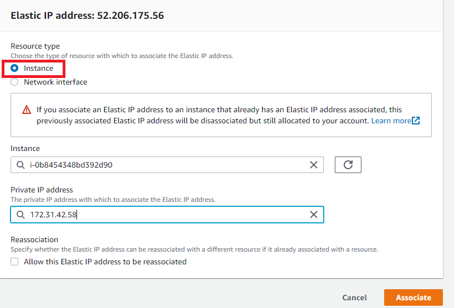Screen dimensions: 454x308
Task: Clear the Instance field with X
Action: click(x=313, y=165)
